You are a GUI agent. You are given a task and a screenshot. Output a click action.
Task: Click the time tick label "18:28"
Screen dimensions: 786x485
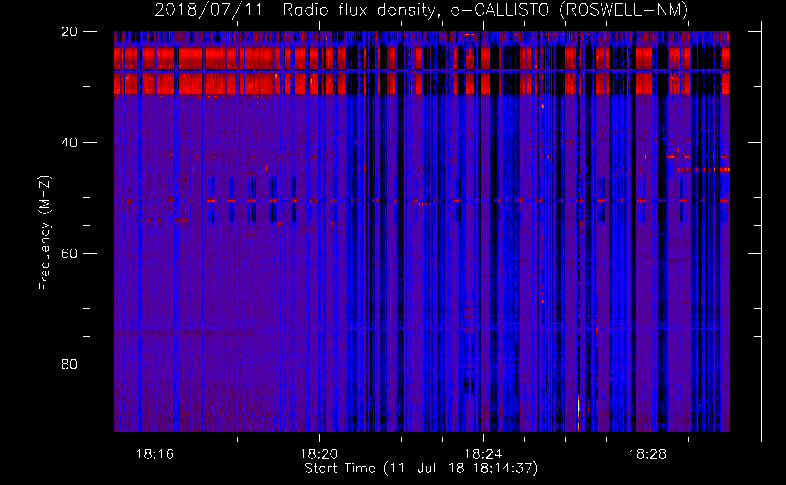point(648,454)
